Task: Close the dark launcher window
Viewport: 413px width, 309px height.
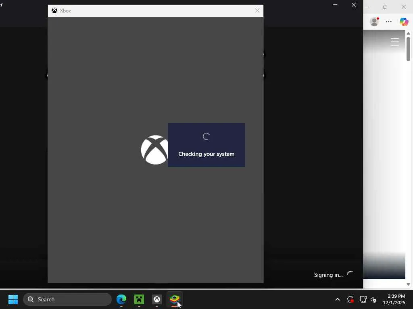Action: pos(354,5)
